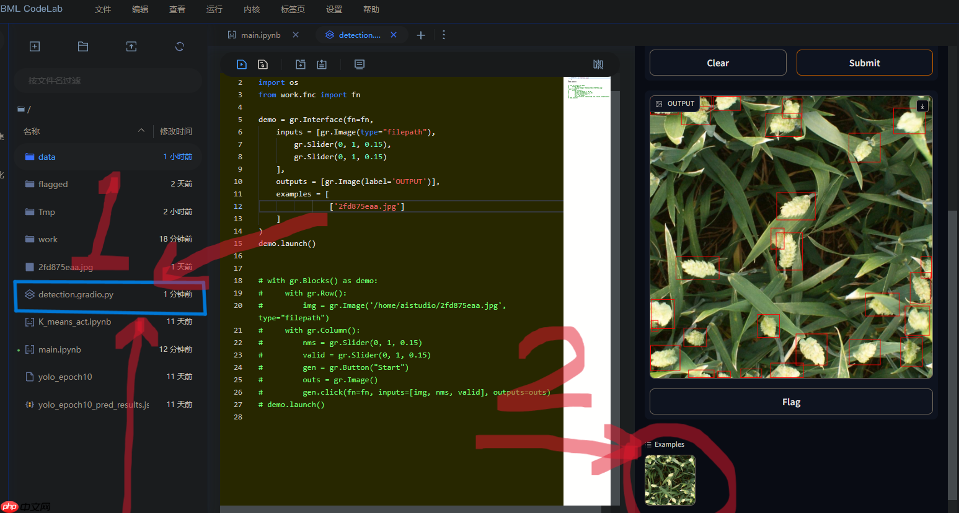Image resolution: width=959 pixels, height=513 pixels.
Task: Click the Flag button
Action: (x=791, y=402)
